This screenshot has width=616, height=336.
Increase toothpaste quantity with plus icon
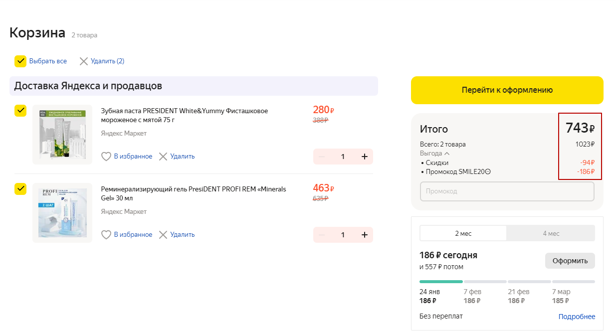[x=364, y=157]
